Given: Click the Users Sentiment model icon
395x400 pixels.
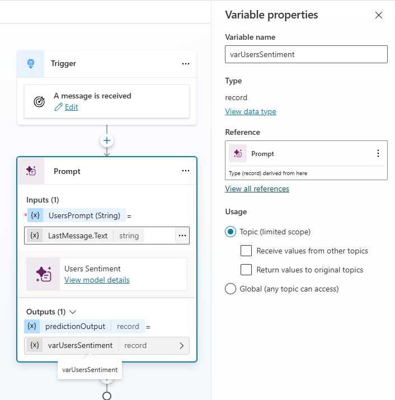Looking at the screenshot, I should point(43,274).
